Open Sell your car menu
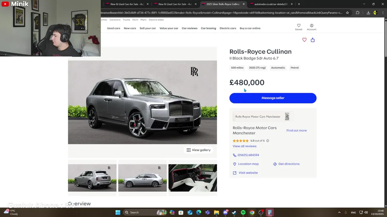Viewport: 387px width, 217px height. (148, 28)
